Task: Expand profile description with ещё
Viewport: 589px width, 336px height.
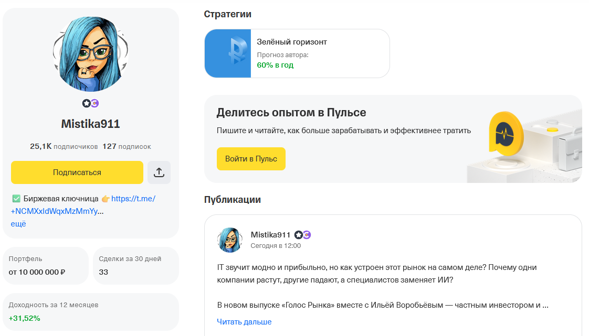Action: (x=18, y=224)
